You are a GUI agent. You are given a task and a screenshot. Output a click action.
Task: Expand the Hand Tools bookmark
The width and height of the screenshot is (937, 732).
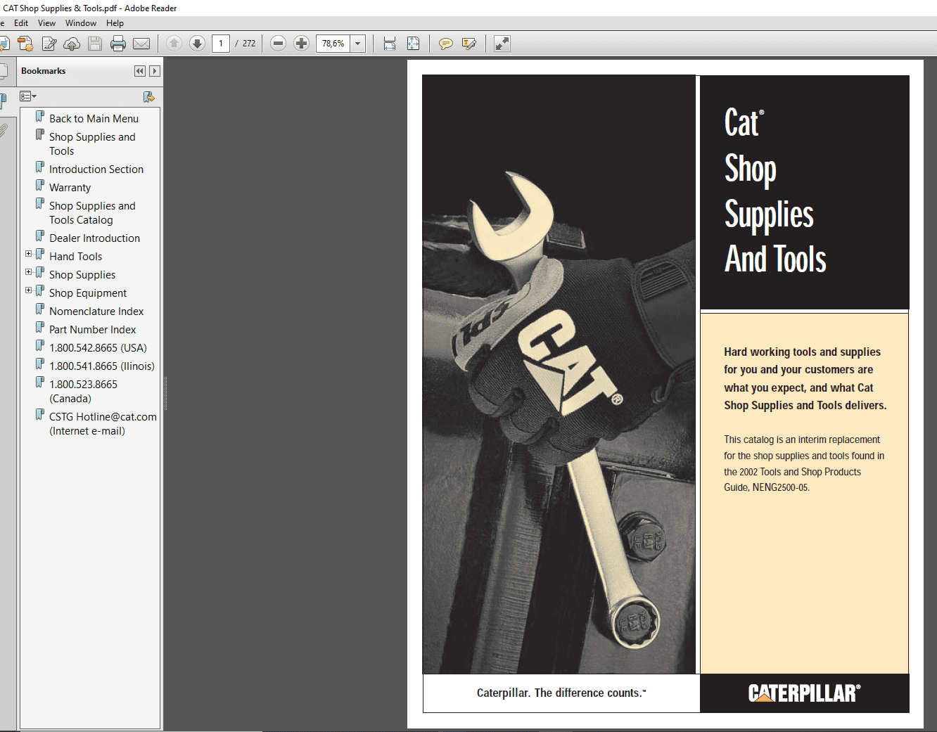pyautogui.click(x=28, y=254)
